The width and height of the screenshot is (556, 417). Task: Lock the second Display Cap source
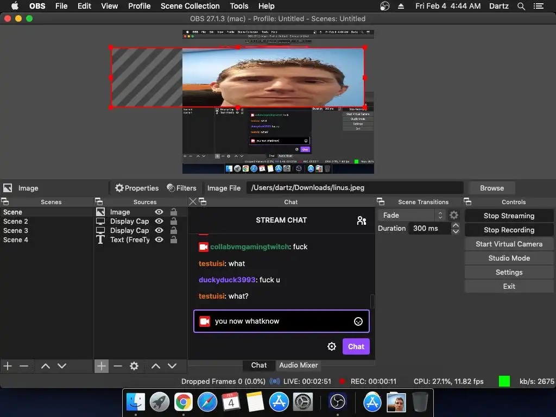(173, 230)
